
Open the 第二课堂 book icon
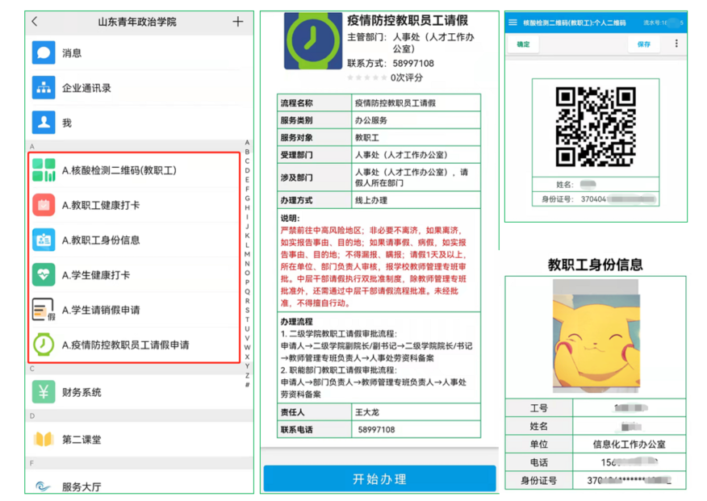point(44,440)
